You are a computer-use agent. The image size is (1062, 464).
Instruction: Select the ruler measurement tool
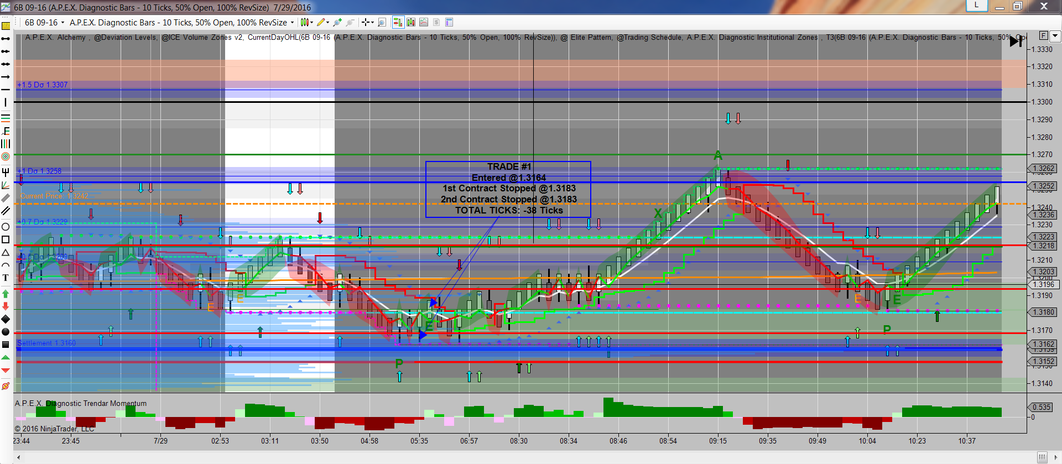(x=6, y=25)
